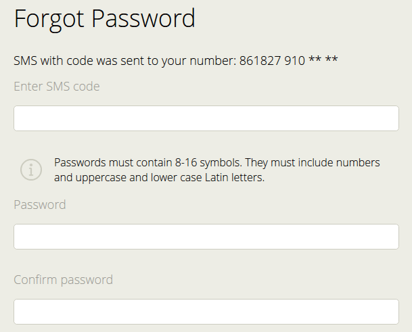
Task: Click the masked asterisks of the phone number
Action: click(323, 61)
